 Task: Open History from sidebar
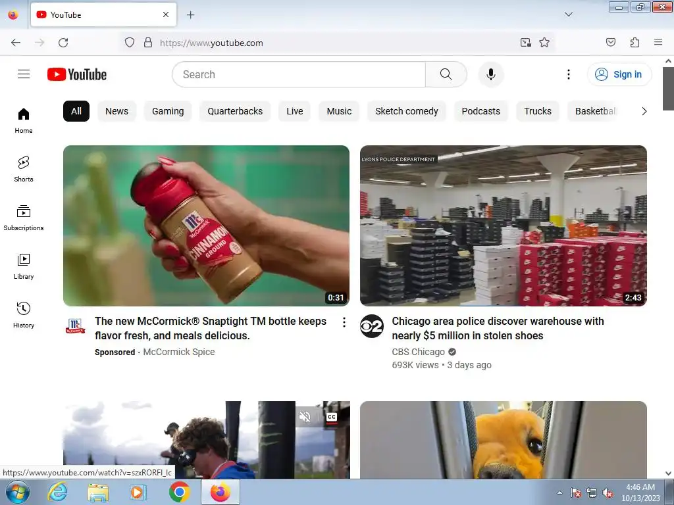pos(24,315)
